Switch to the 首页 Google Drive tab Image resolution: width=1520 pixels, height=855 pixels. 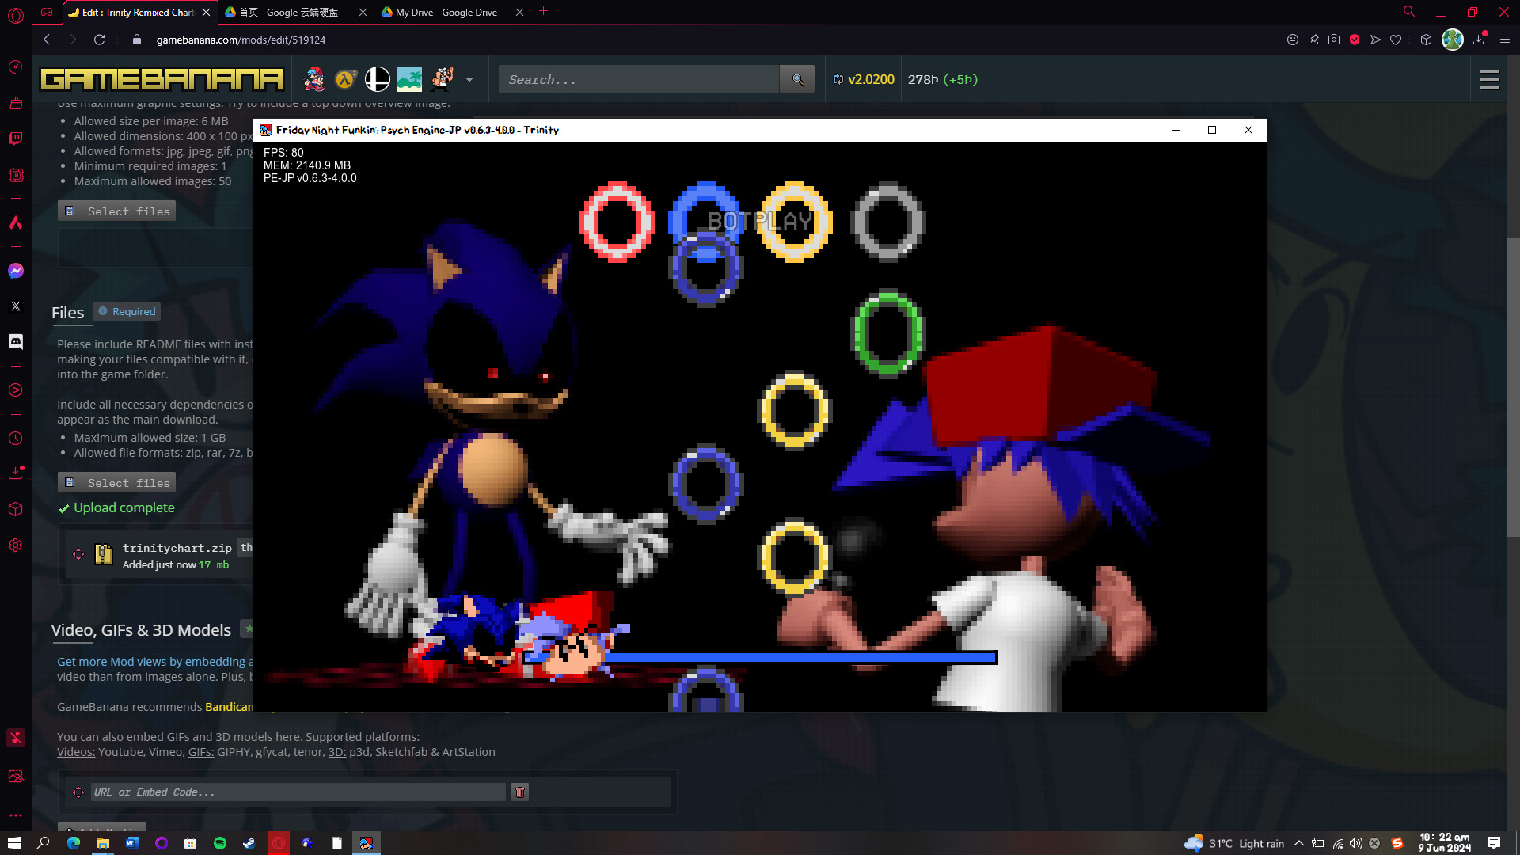[x=288, y=12]
